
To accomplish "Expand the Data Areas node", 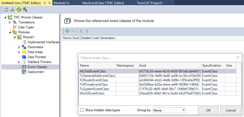I will point(19,52).
